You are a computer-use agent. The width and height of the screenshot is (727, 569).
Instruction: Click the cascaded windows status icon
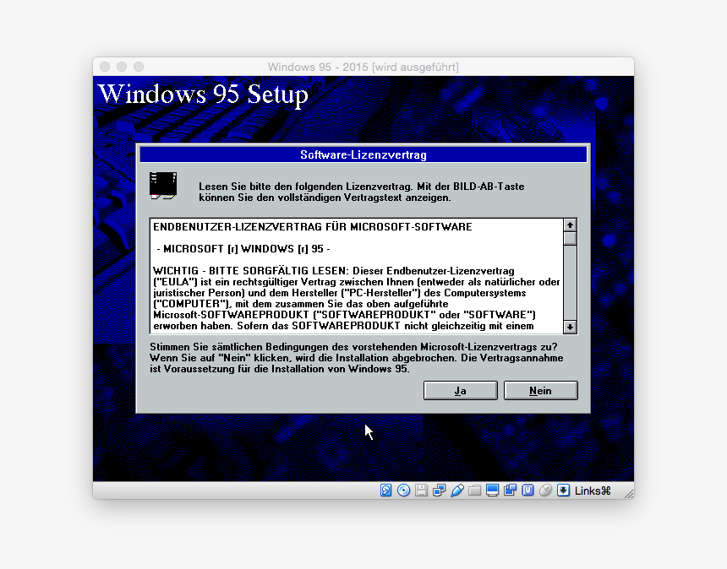point(510,490)
